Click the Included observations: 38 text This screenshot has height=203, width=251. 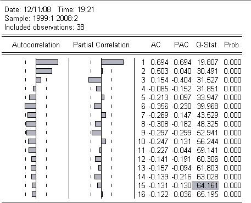tap(44, 27)
